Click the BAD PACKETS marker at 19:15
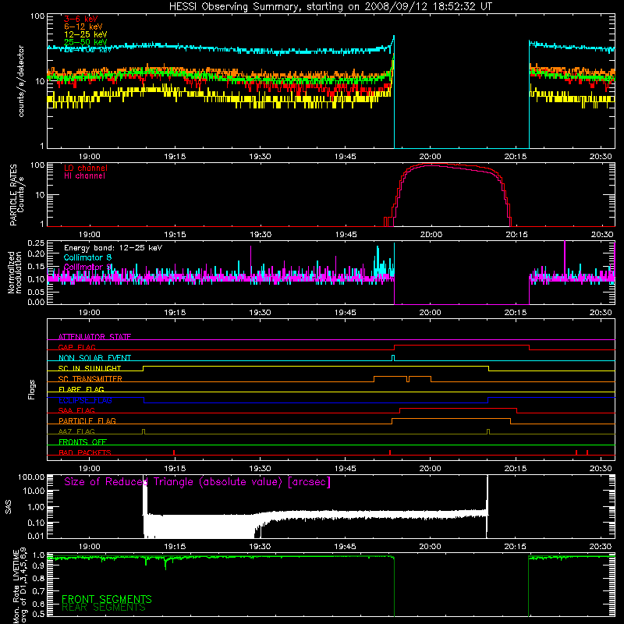This screenshot has height=624, width=624. point(174,452)
